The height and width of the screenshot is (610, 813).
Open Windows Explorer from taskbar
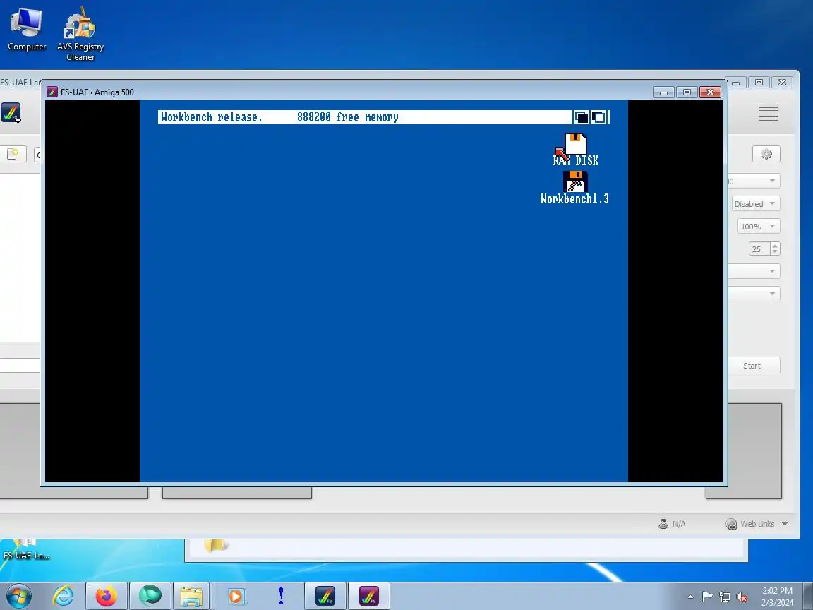pos(191,596)
